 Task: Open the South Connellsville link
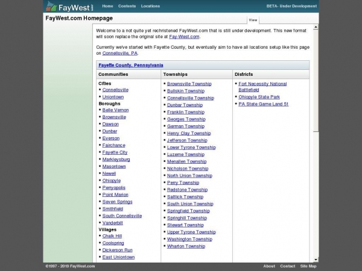pyautogui.click(x=122, y=216)
